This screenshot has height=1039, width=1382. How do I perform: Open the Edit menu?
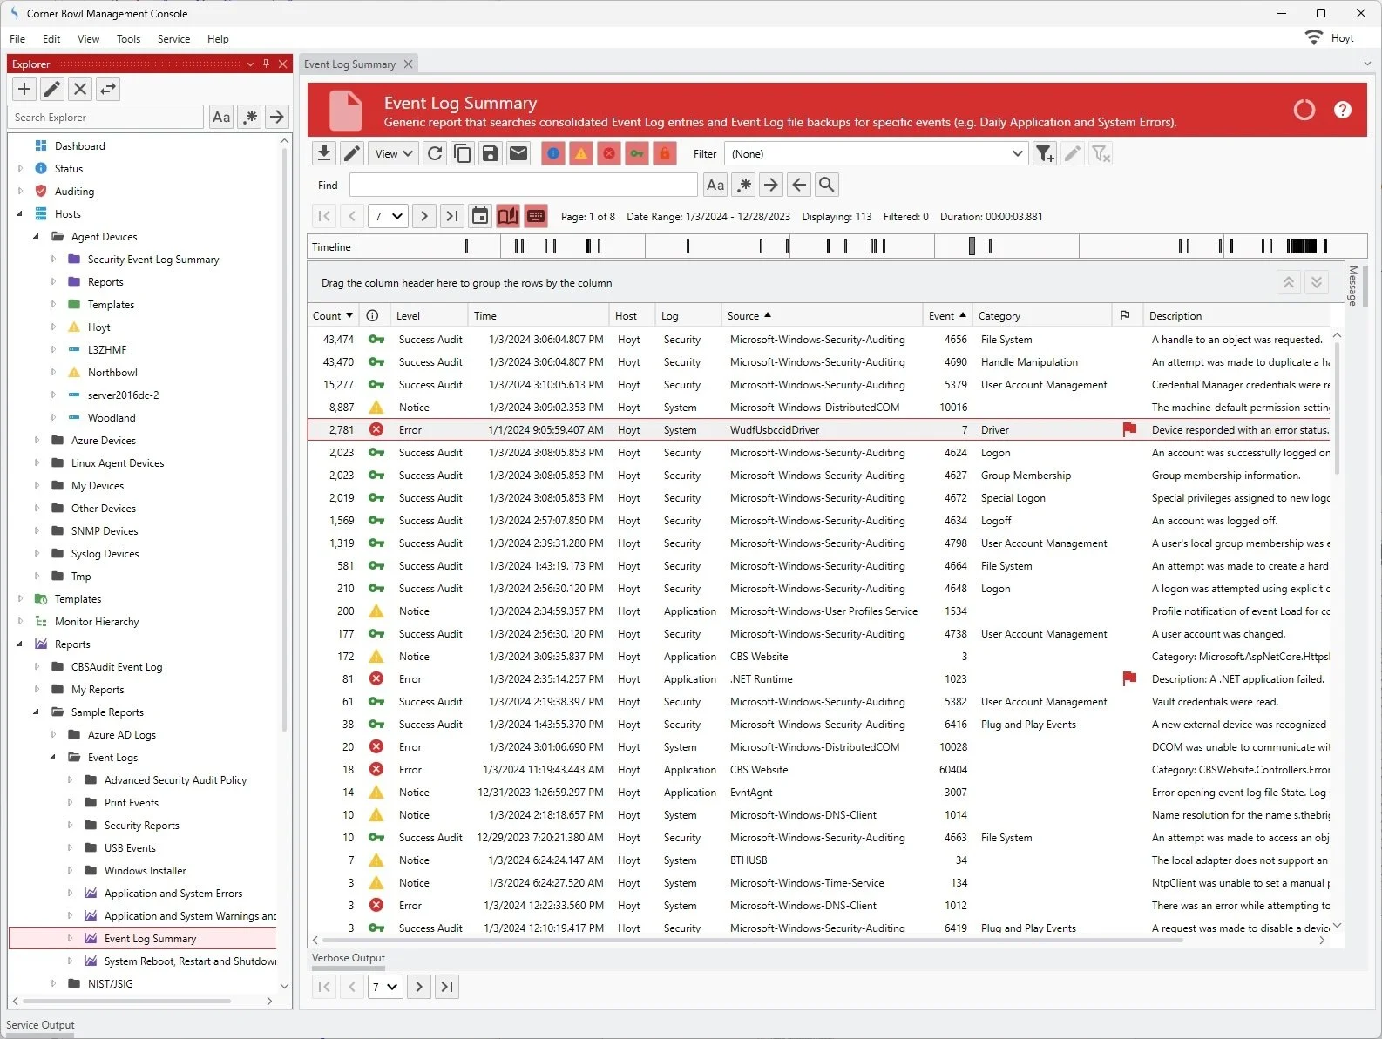pyautogui.click(x=51, y=38)
